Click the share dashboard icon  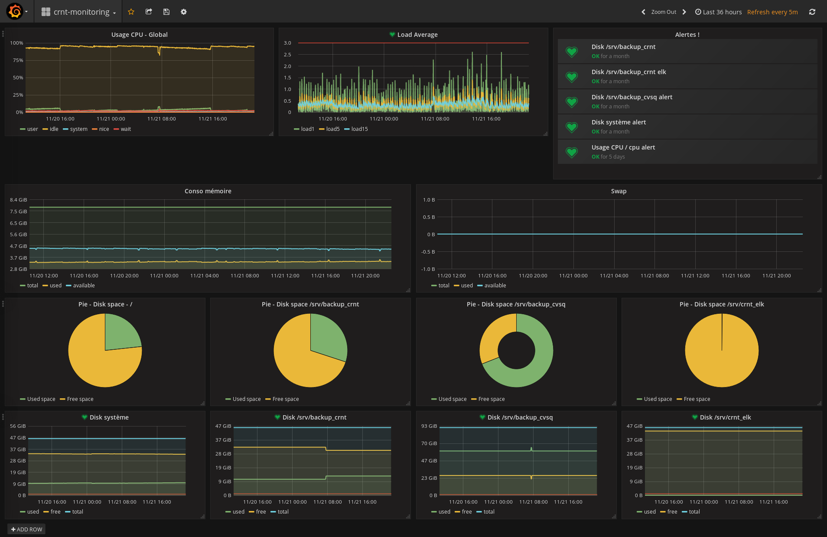(x=149, y=12)
